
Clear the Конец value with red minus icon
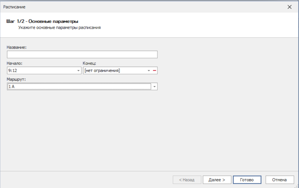click(x=154, y=71)
